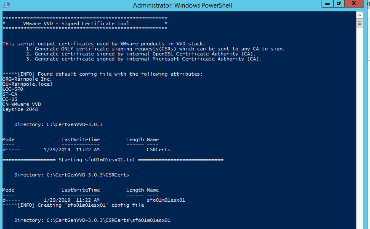Click the scrollbar up arrow

[x=359, y=15]
